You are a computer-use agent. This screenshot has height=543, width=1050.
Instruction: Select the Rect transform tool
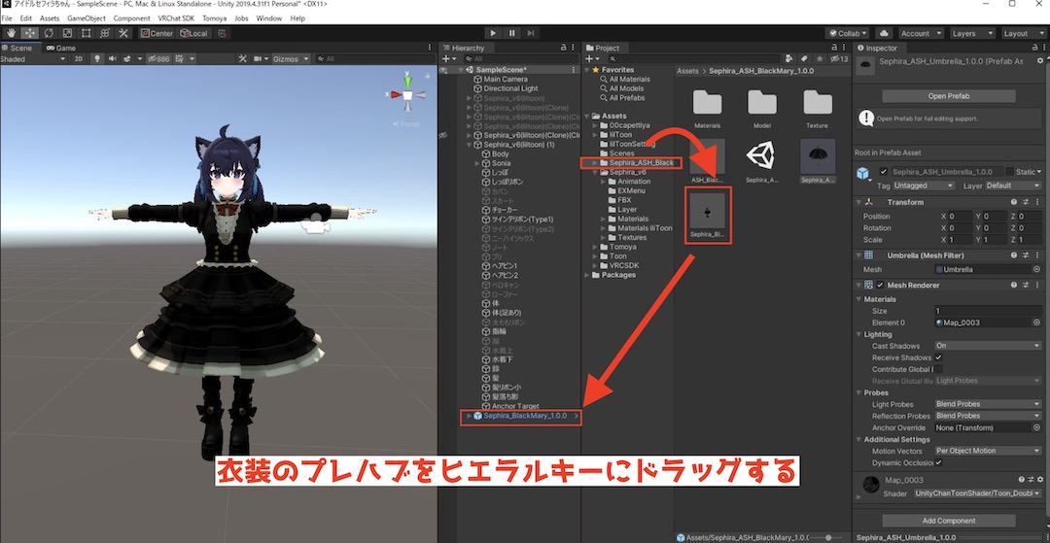[x=87, y=33]
